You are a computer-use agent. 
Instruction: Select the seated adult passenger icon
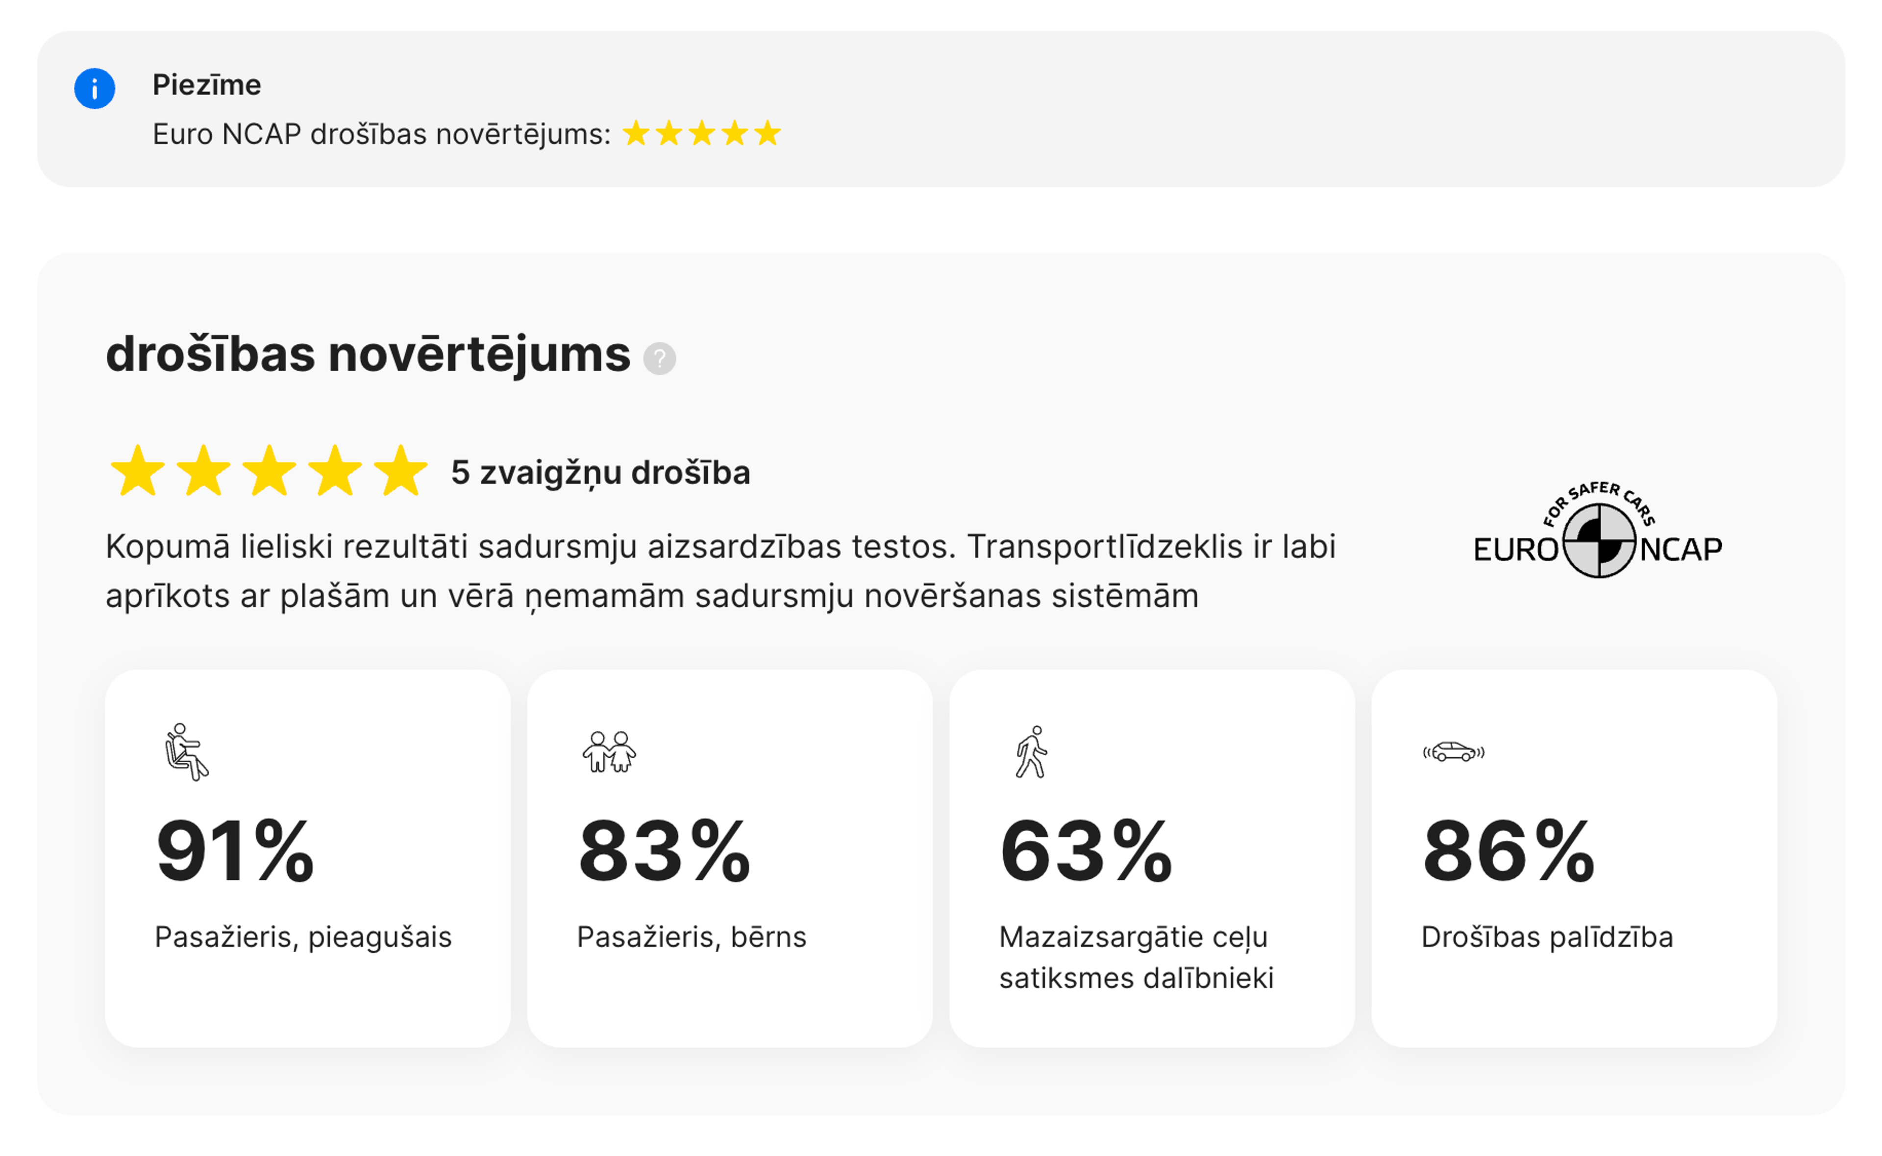click(186, 751)
